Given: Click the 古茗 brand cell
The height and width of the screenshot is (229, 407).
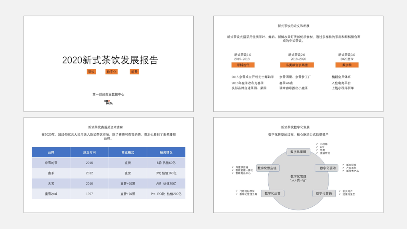Looking at the screenshot, I should (x=51, y=183).
